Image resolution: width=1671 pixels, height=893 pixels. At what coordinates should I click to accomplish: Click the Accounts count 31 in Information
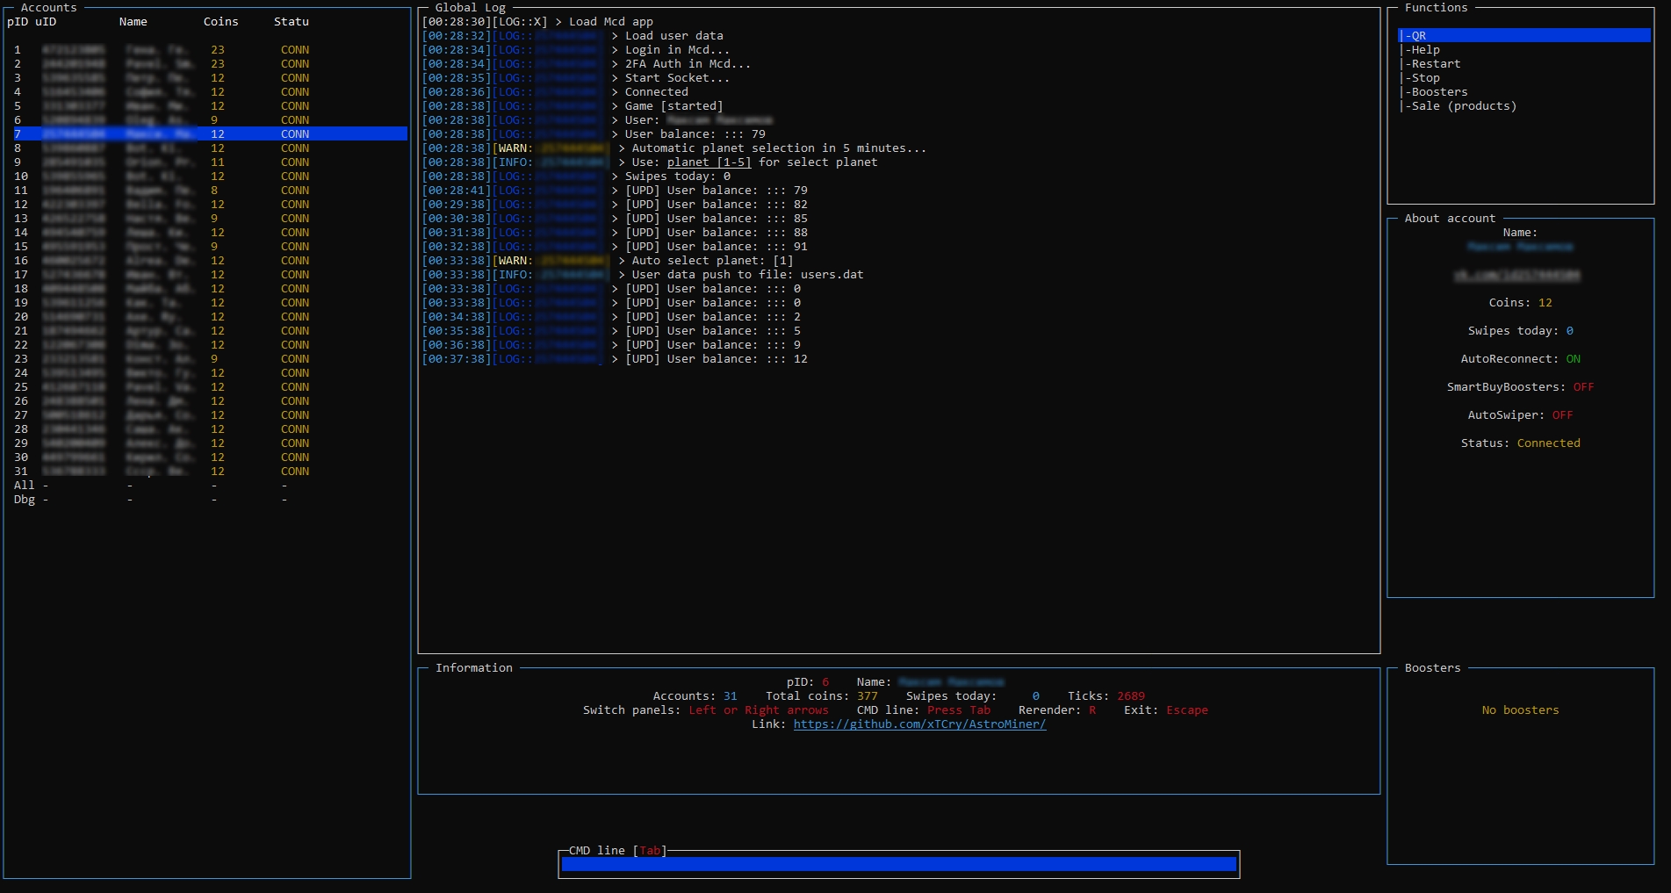click(731, 696)
